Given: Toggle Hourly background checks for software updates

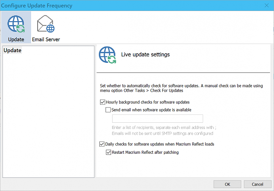Looking at the screenshot, I should coord(103,102).
